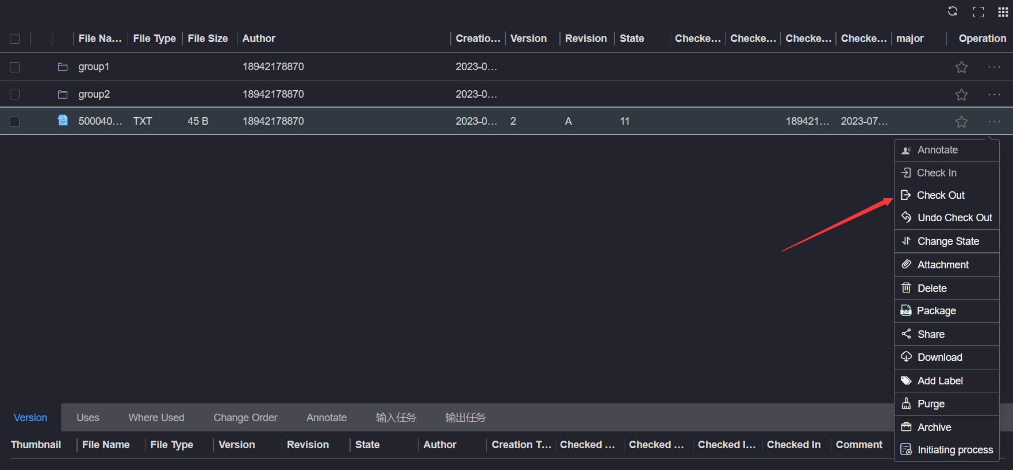Viewport: 1013px width, 470px height.
Task: Click the Thumbnail column header
Action: (36, 445)
